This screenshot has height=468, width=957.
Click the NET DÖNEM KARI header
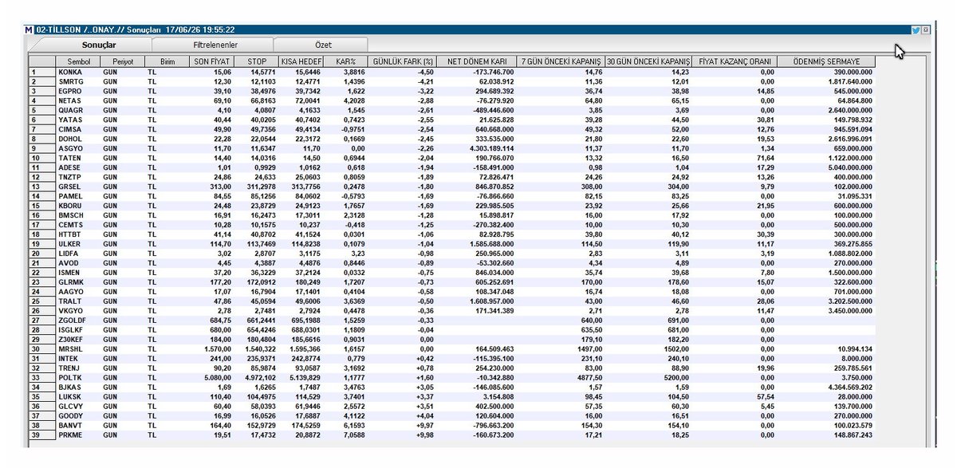coord(476,61)
